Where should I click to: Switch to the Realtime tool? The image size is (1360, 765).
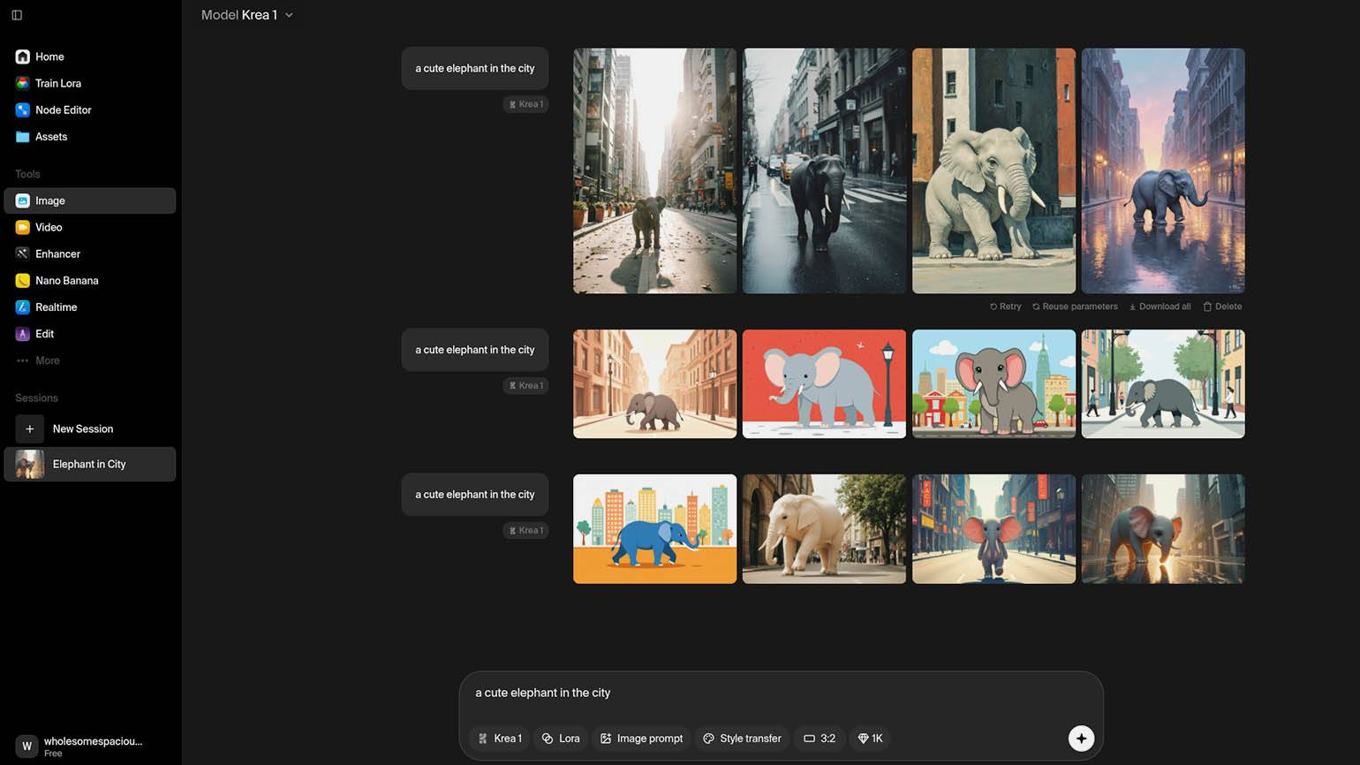(x=56, y=307)
